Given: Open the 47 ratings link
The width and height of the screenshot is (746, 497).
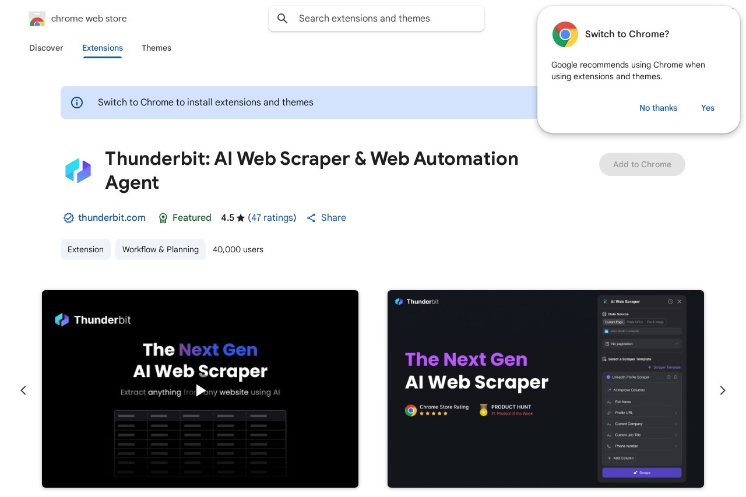Looking at the screenshot, I should tap(272, 217).
